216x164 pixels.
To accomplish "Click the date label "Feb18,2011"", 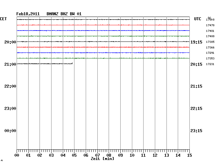I will click(28, 14).
